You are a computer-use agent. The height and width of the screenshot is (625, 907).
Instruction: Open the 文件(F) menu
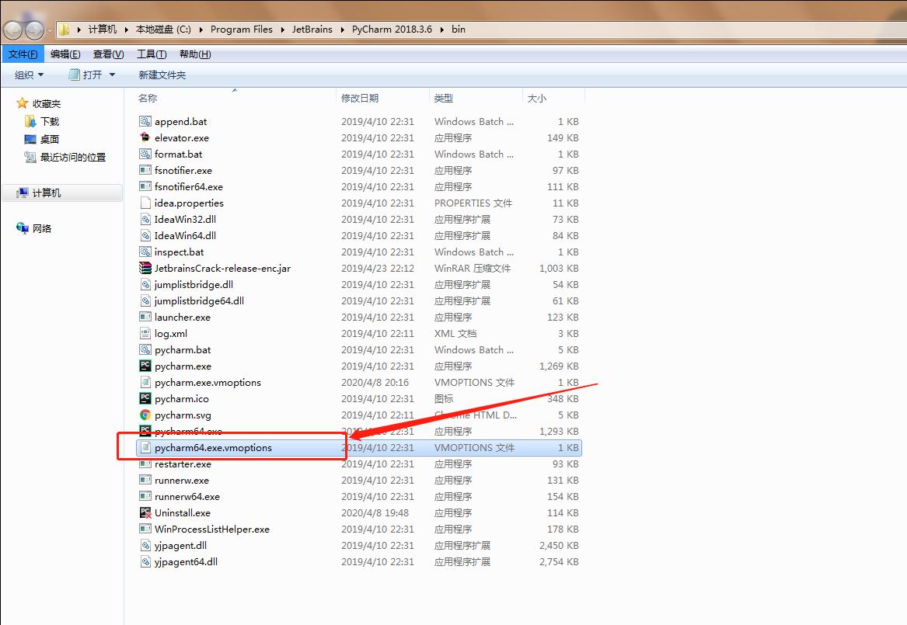pyautogui.click(x=23, y=54)
